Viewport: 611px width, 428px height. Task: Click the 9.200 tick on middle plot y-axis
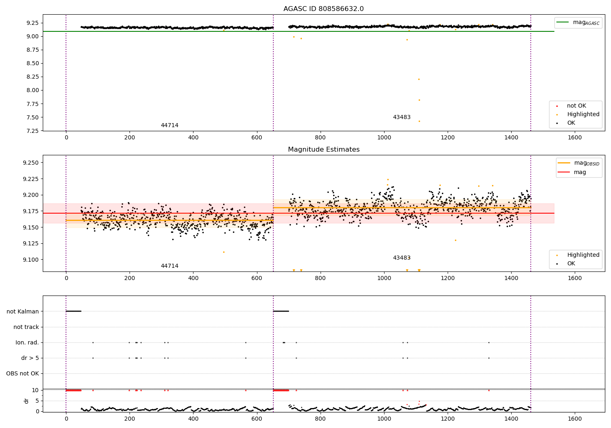(x=31, y=195)
